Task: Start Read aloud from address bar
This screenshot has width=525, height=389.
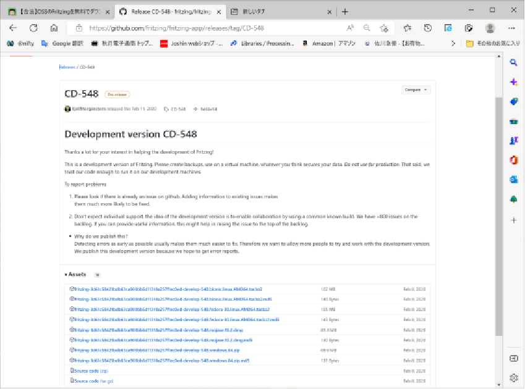Action: [x=350, y=28]
